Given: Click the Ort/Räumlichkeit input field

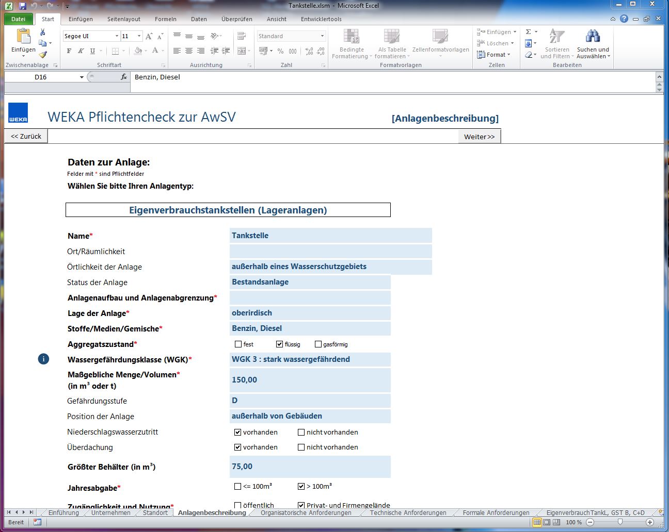Looking at the screenshot, I should (330, 251).
